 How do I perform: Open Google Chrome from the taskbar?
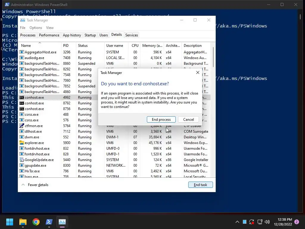(36, 222)
